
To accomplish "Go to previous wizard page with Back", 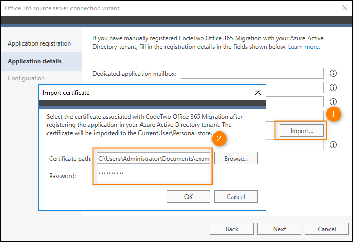I will (232, 229).
